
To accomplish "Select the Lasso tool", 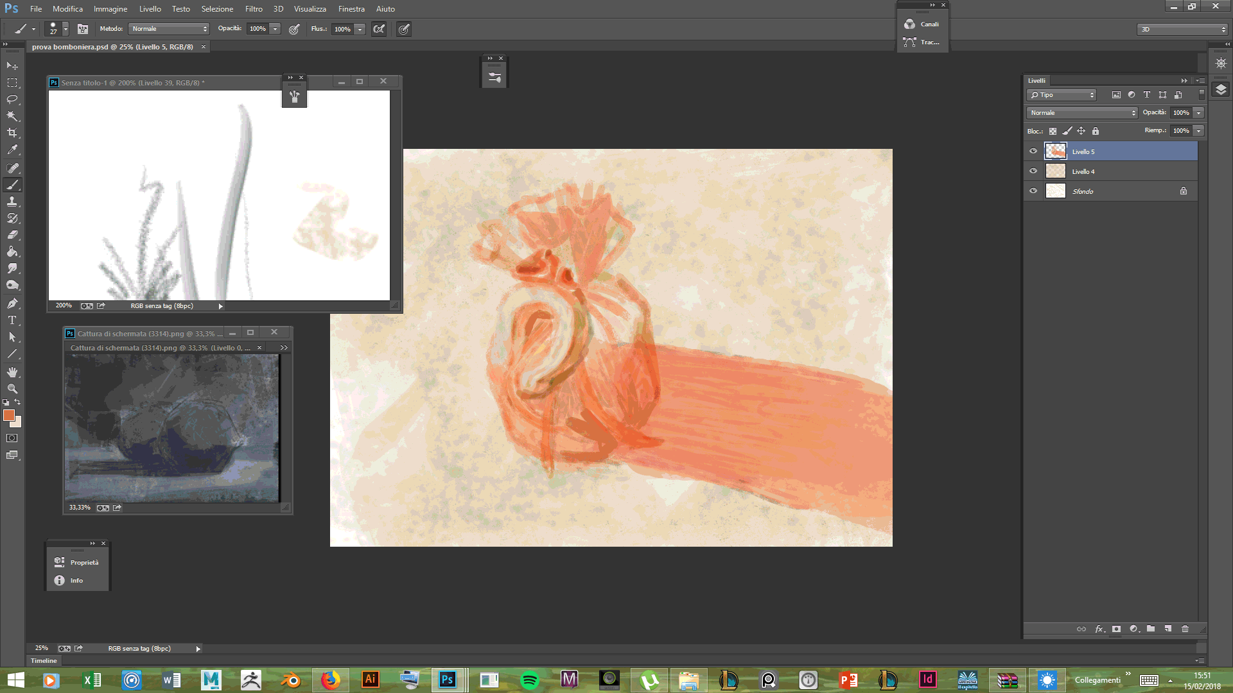I will pos(12,99).
